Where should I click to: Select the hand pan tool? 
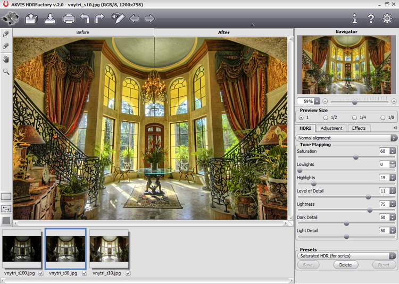(x=6, y=59)
